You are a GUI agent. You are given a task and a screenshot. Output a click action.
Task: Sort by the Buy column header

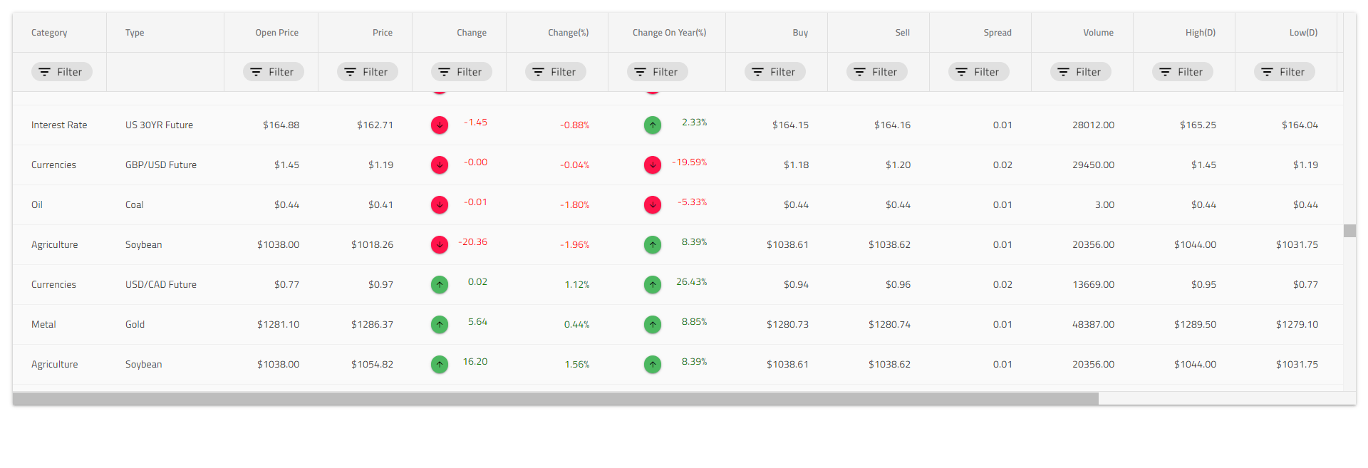[800, 33]
